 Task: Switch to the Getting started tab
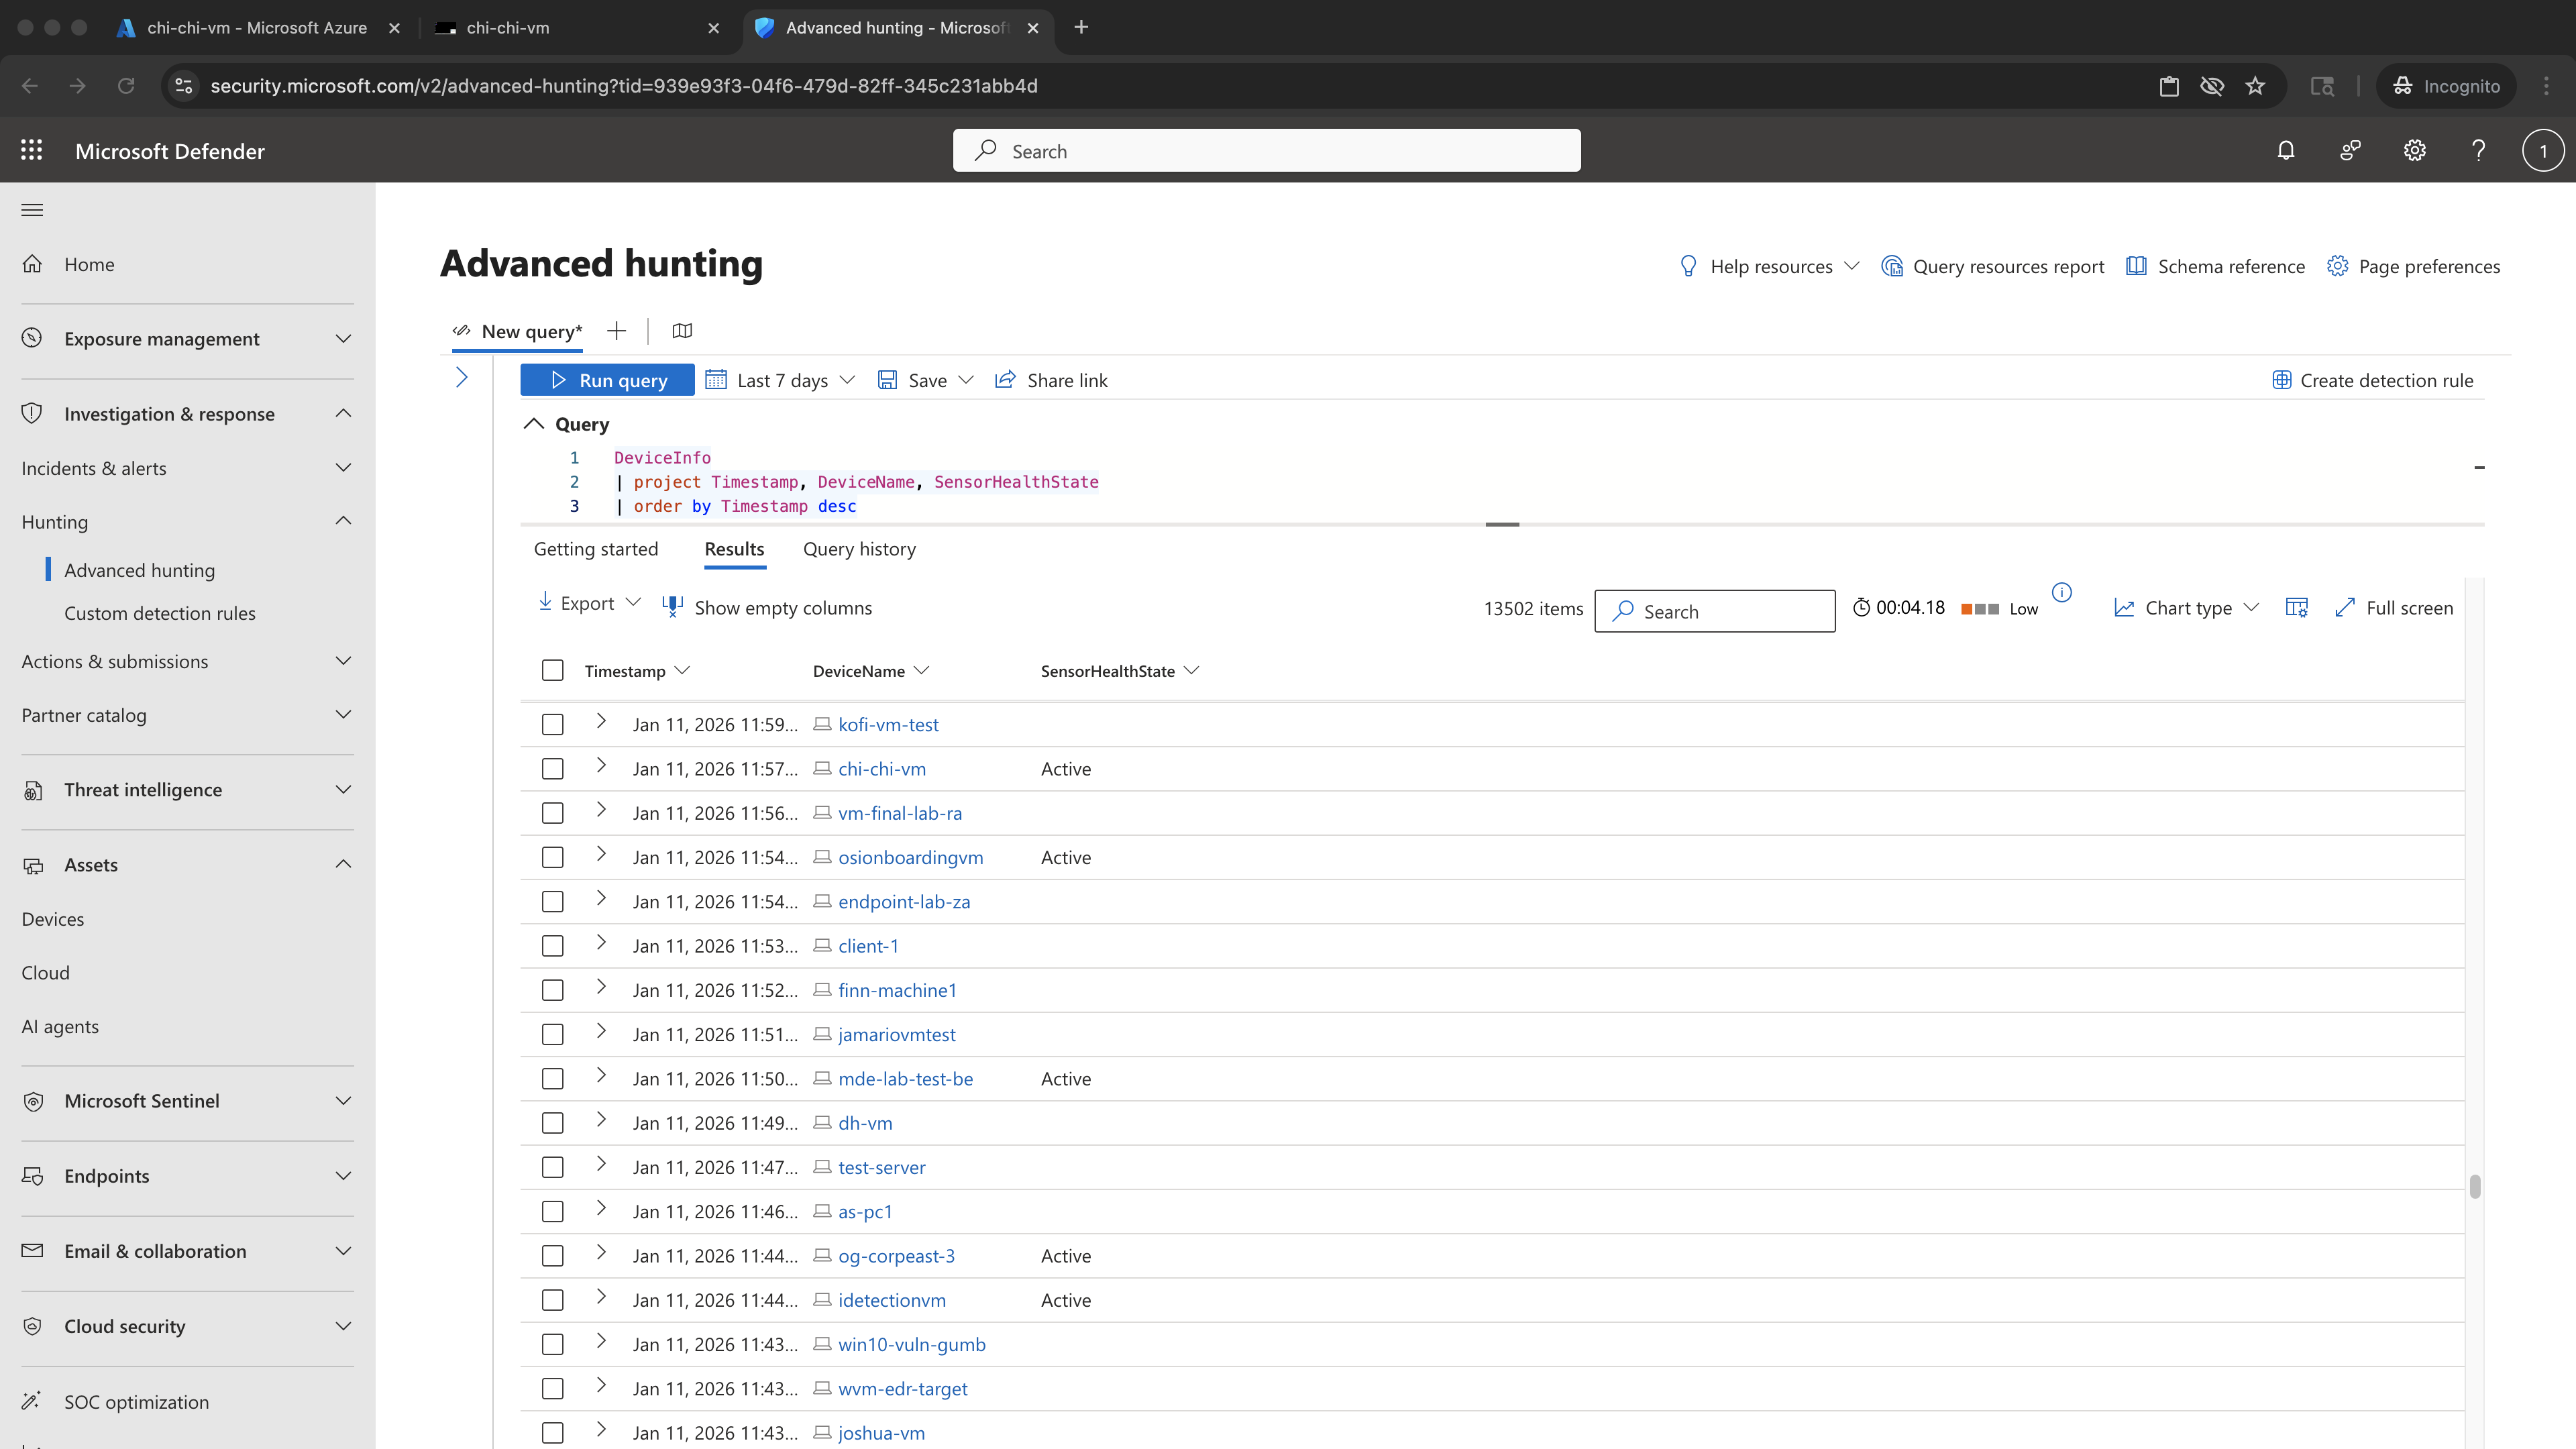coord(596,549)
